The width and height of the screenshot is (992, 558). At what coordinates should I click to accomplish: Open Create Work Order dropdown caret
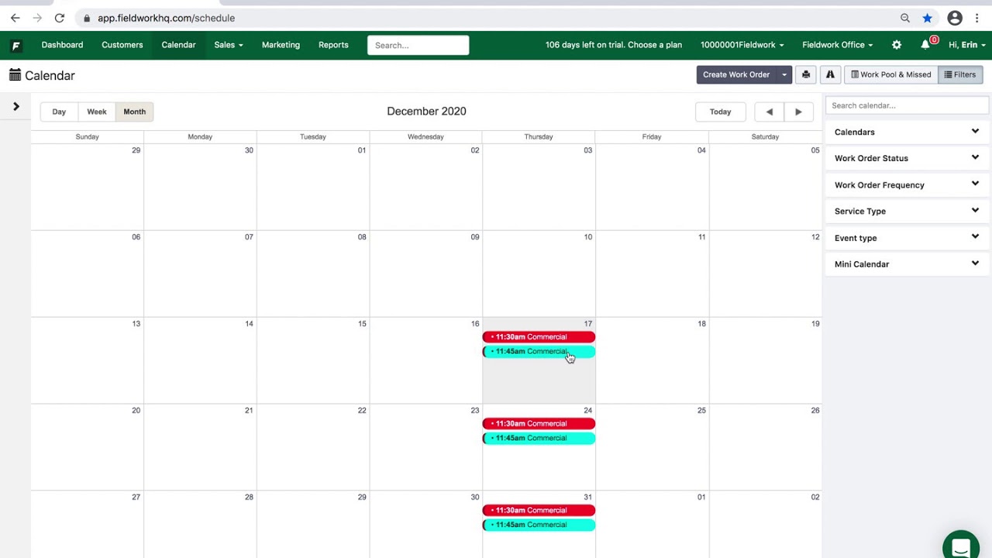[784, 74]
